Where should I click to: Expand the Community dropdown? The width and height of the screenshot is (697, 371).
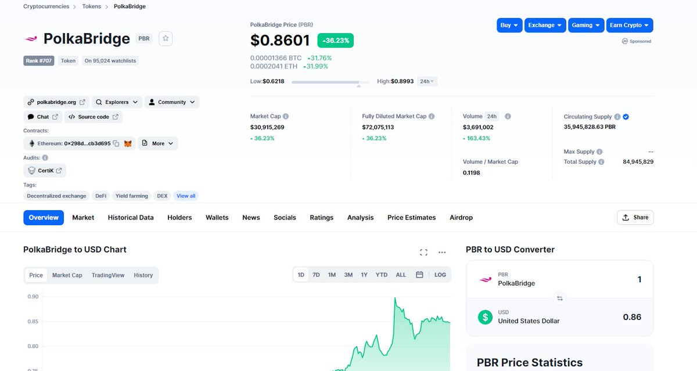172,102
